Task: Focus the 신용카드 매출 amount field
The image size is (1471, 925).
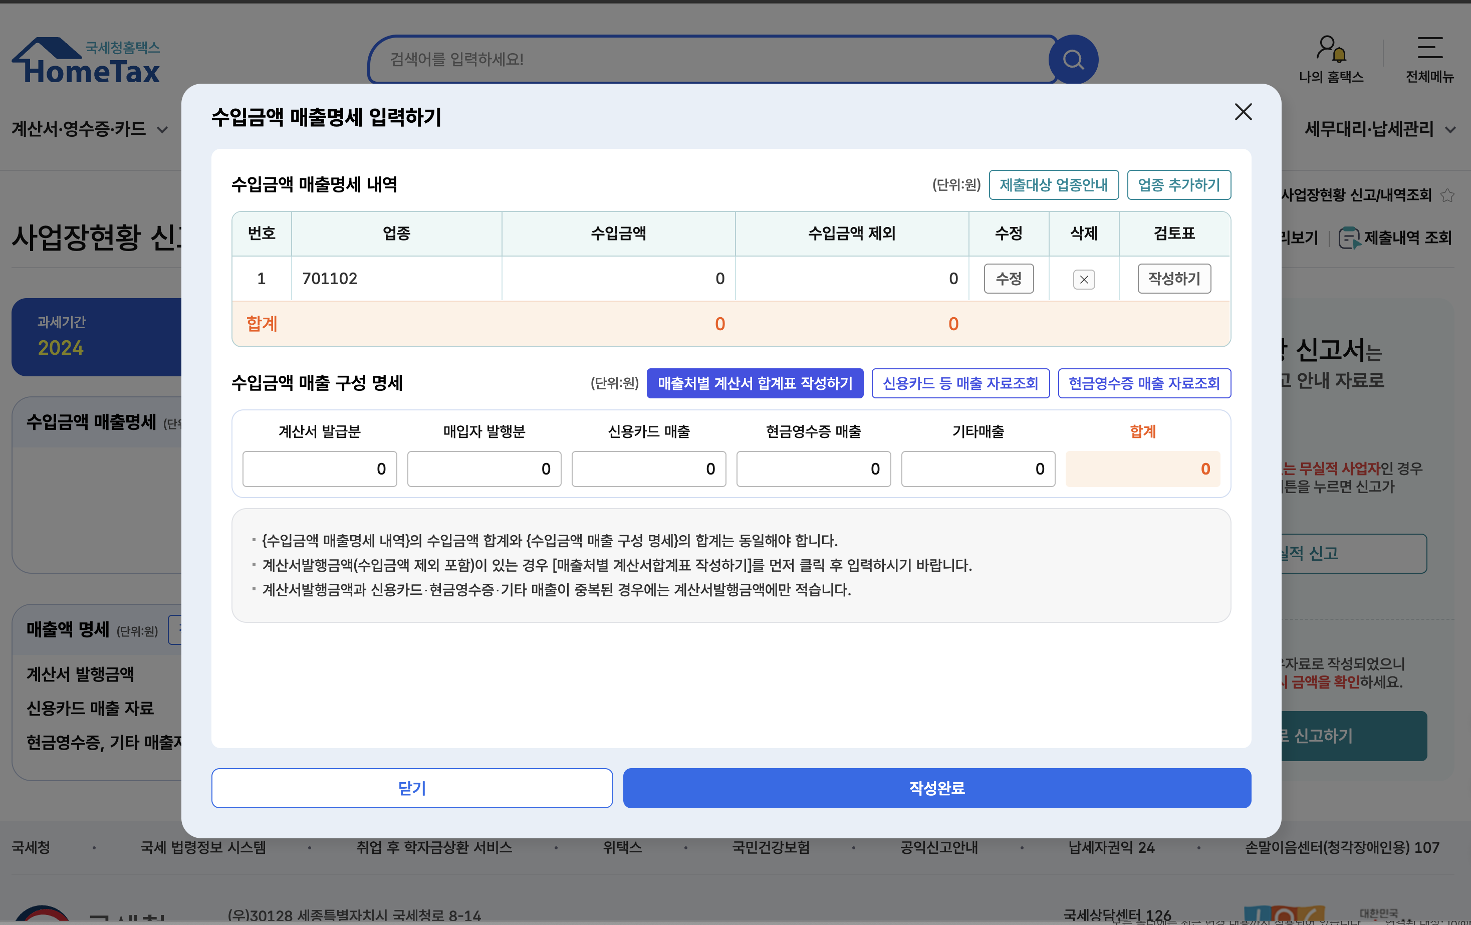Action: tap(649, 469)
